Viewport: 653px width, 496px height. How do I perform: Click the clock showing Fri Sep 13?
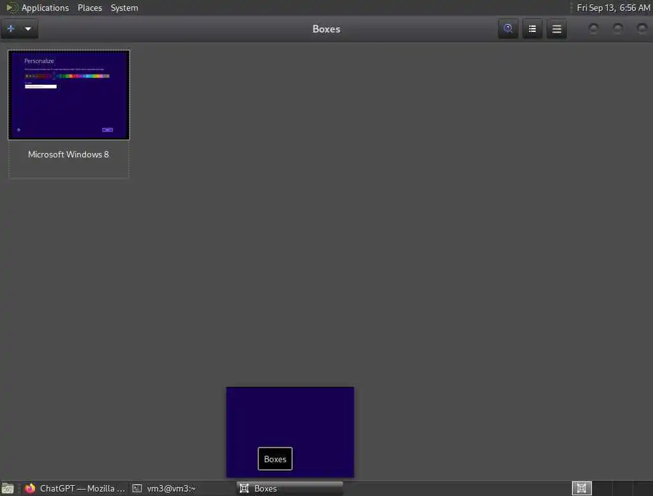(613, 8)
